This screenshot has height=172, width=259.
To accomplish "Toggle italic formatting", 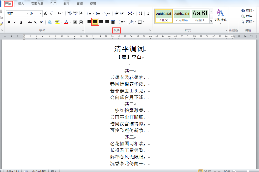I will [15, 22].
